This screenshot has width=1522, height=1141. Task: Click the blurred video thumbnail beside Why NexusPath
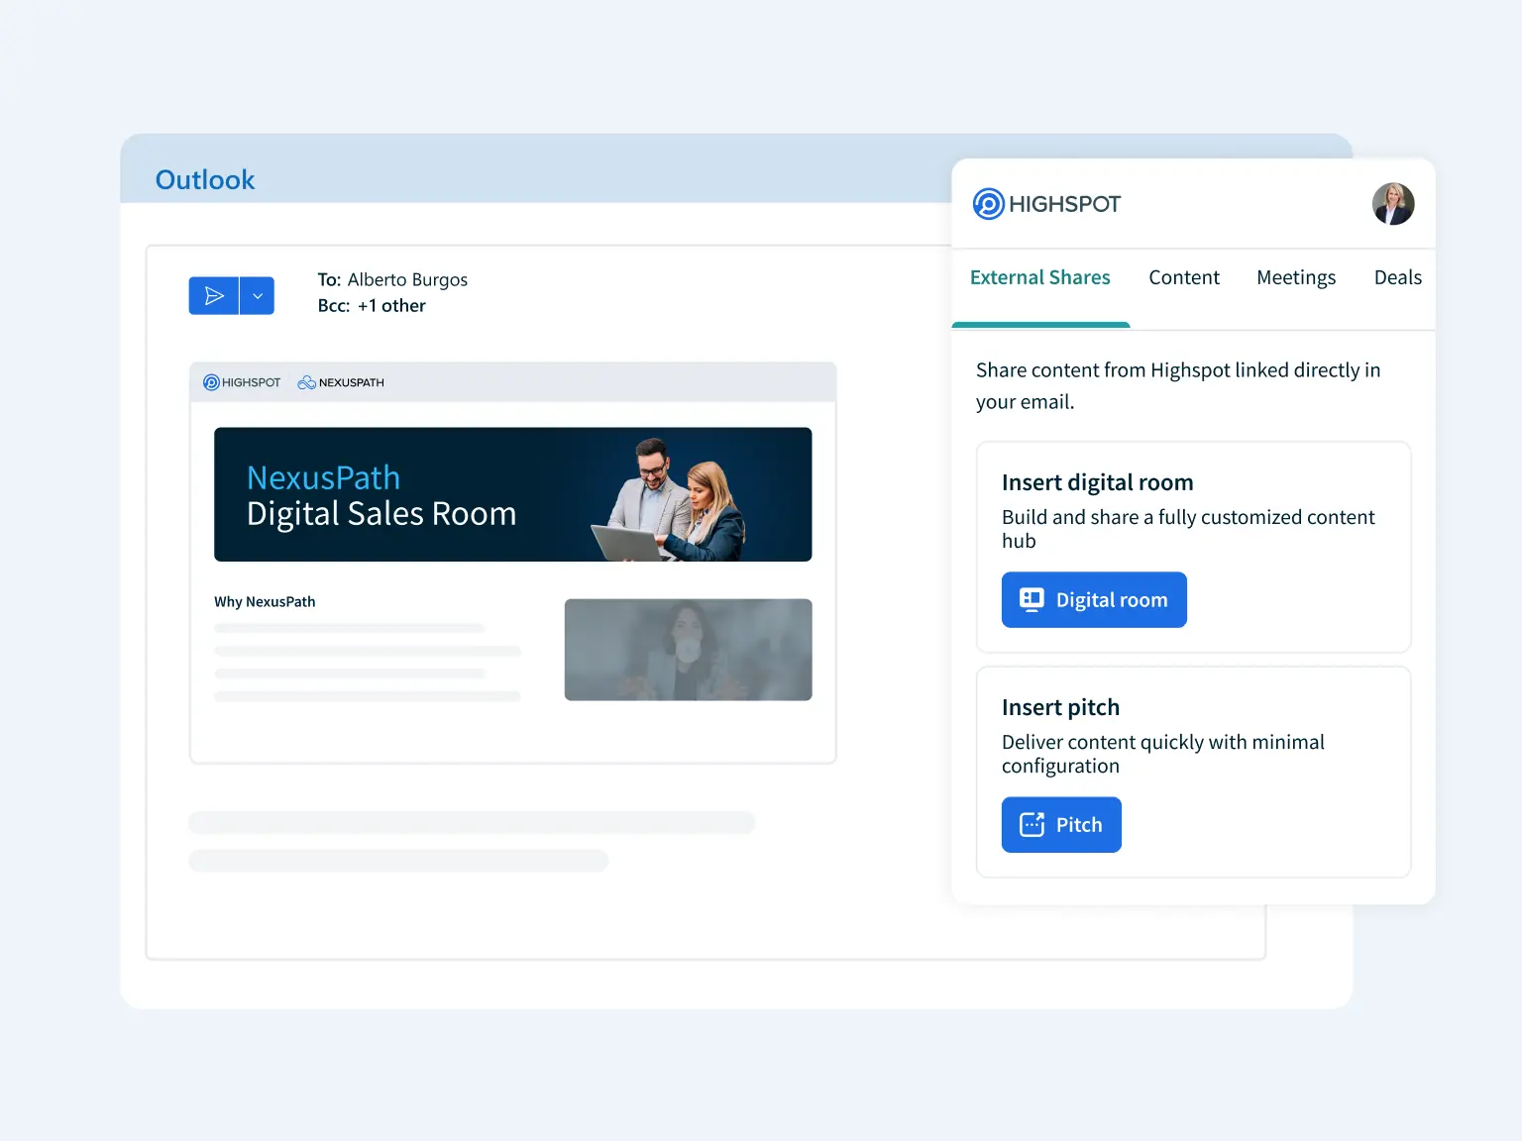688,650
